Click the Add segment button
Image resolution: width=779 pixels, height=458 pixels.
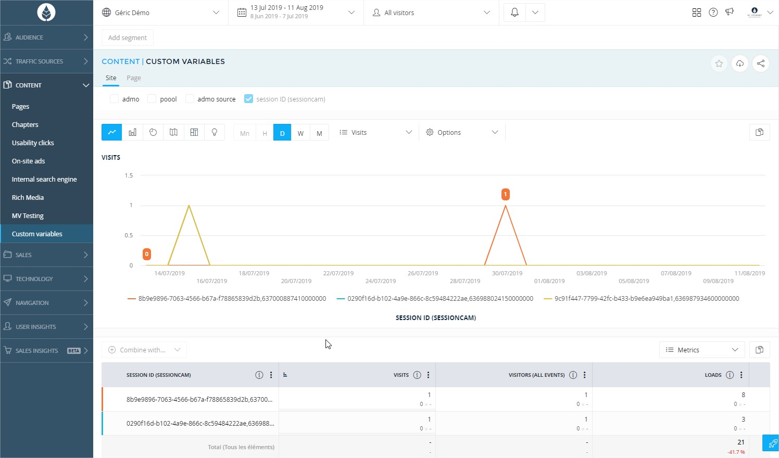[128, 37]
